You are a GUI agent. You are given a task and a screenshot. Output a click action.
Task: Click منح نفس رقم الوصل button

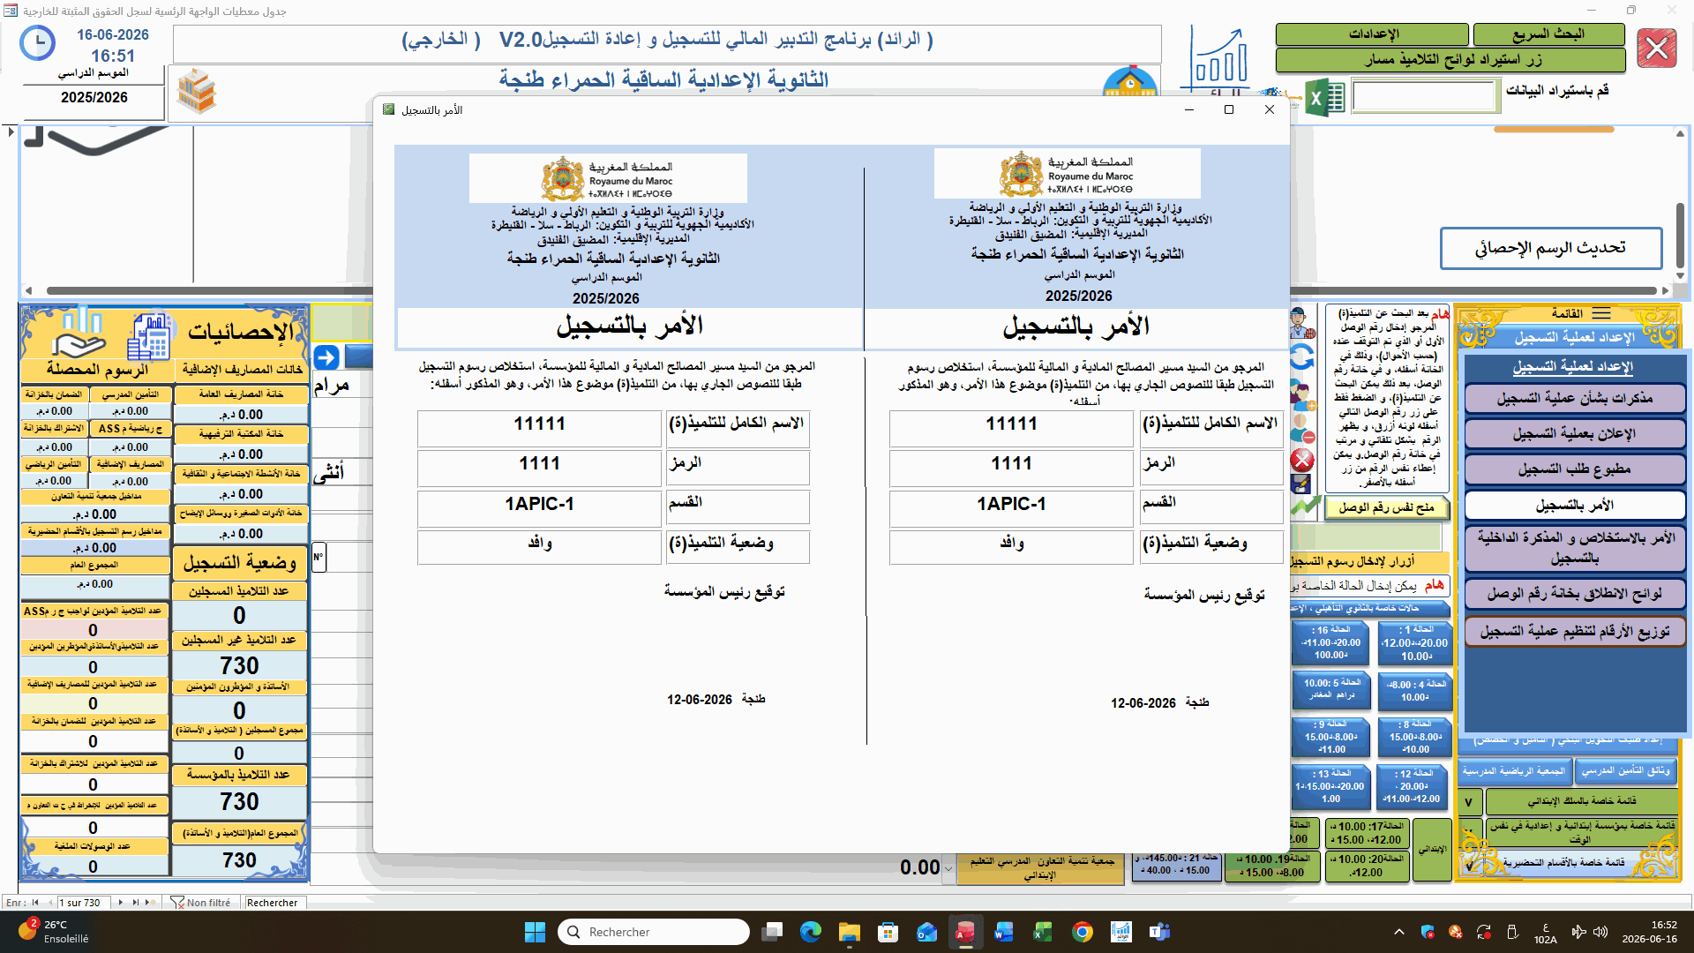click(x=1386, y=507)
